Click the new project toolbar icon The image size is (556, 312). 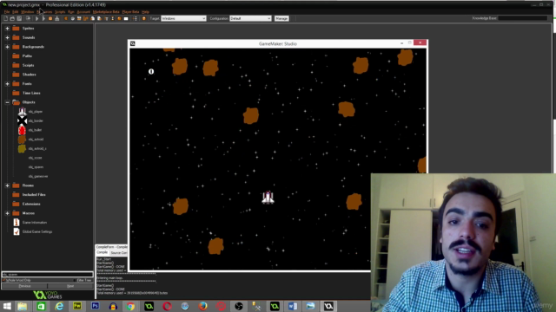(x=6, y=18)
